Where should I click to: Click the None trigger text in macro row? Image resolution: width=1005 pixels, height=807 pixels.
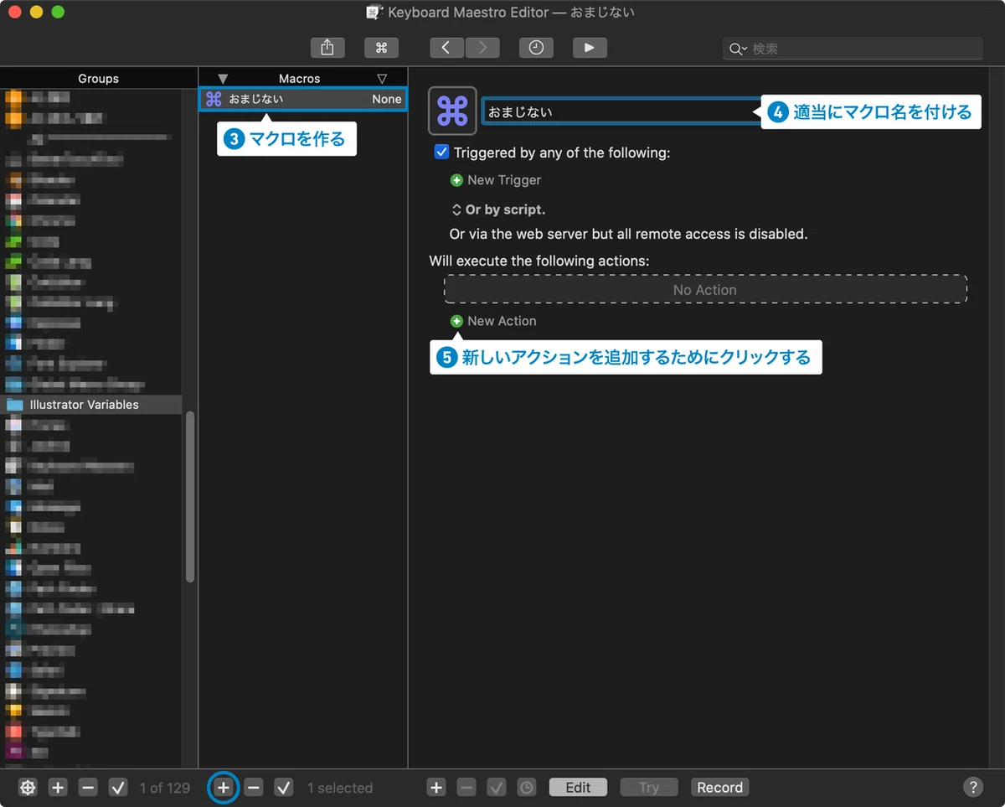[387, 99]
